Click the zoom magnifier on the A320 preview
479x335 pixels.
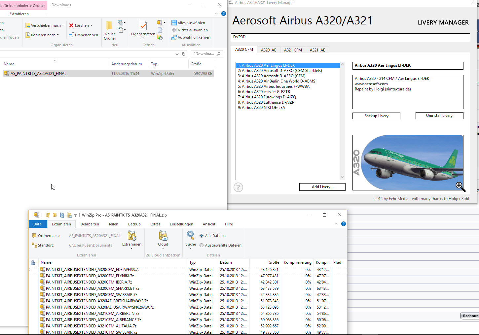click(x=460, y=186)
